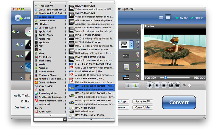Stop the preview playback
The width and height of the screenshot is (217, 134).
click(x=164, y=85)
